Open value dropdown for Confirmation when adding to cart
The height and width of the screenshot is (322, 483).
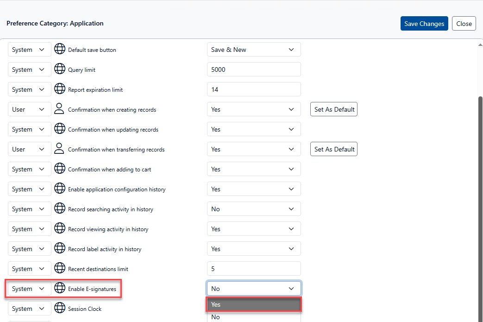coord(254,169)
